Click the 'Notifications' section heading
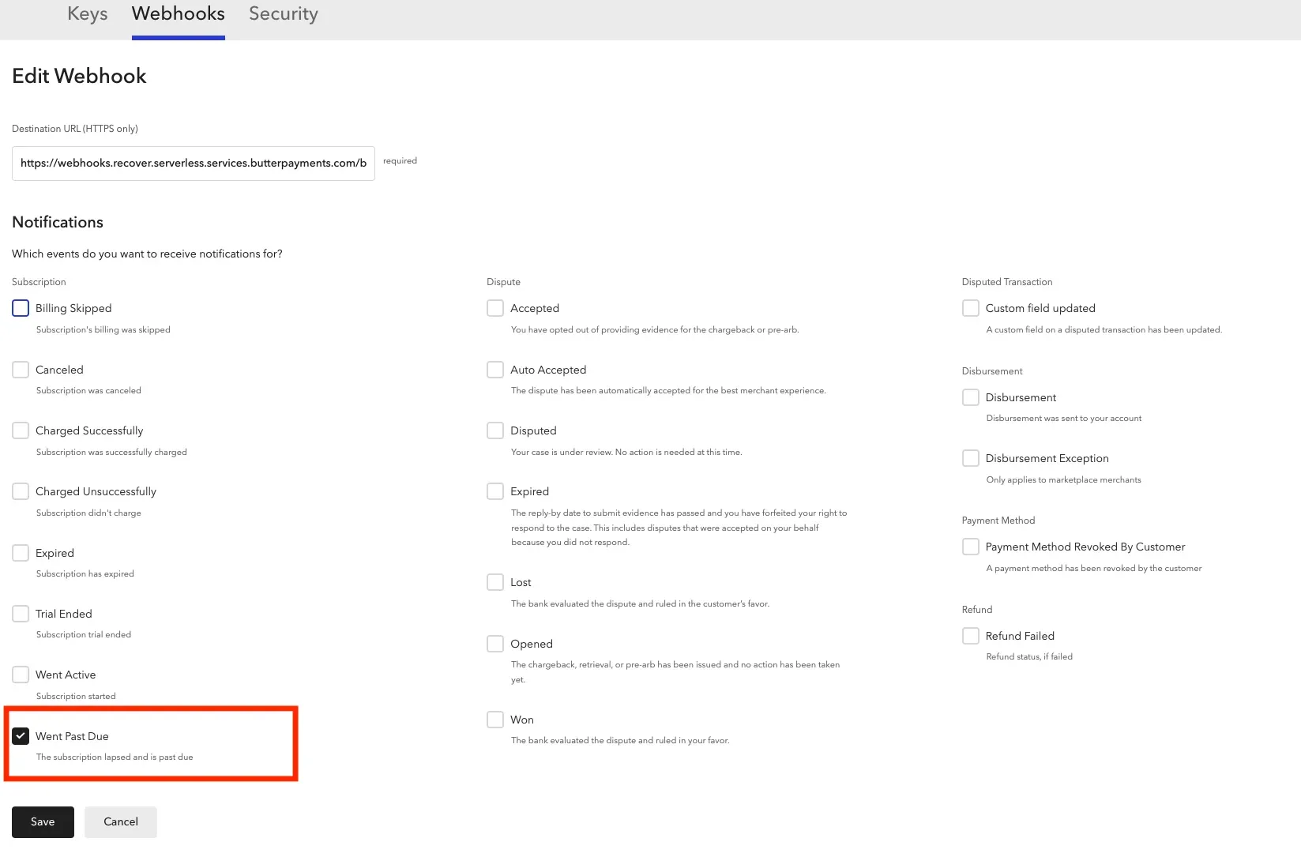 (x=58, y=223)
